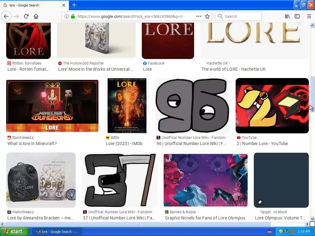This screenshot has width=315, height=236.
Task: Open the browser home page icon
Action: coord(36,16)
